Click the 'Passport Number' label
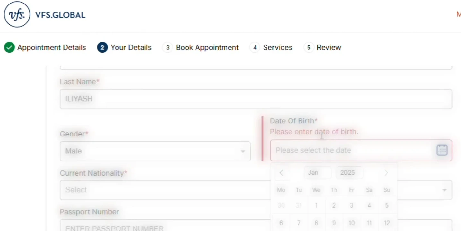The width and height of the screenshot is (461, 231). click(89, 212)
